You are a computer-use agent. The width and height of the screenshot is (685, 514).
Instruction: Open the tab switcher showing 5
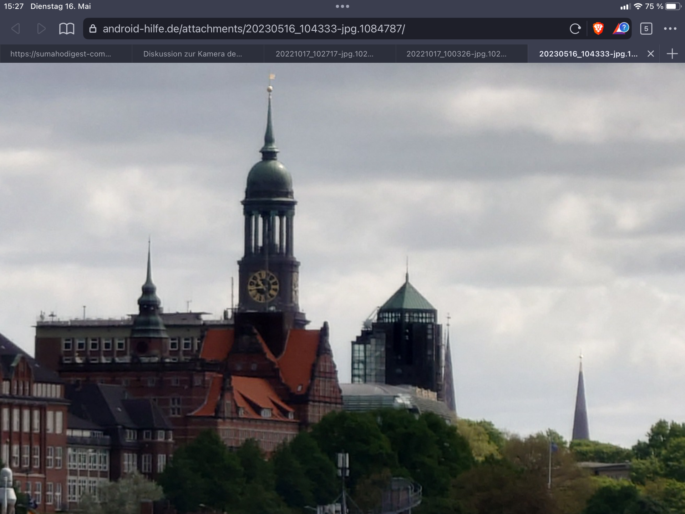click(646, 29)
